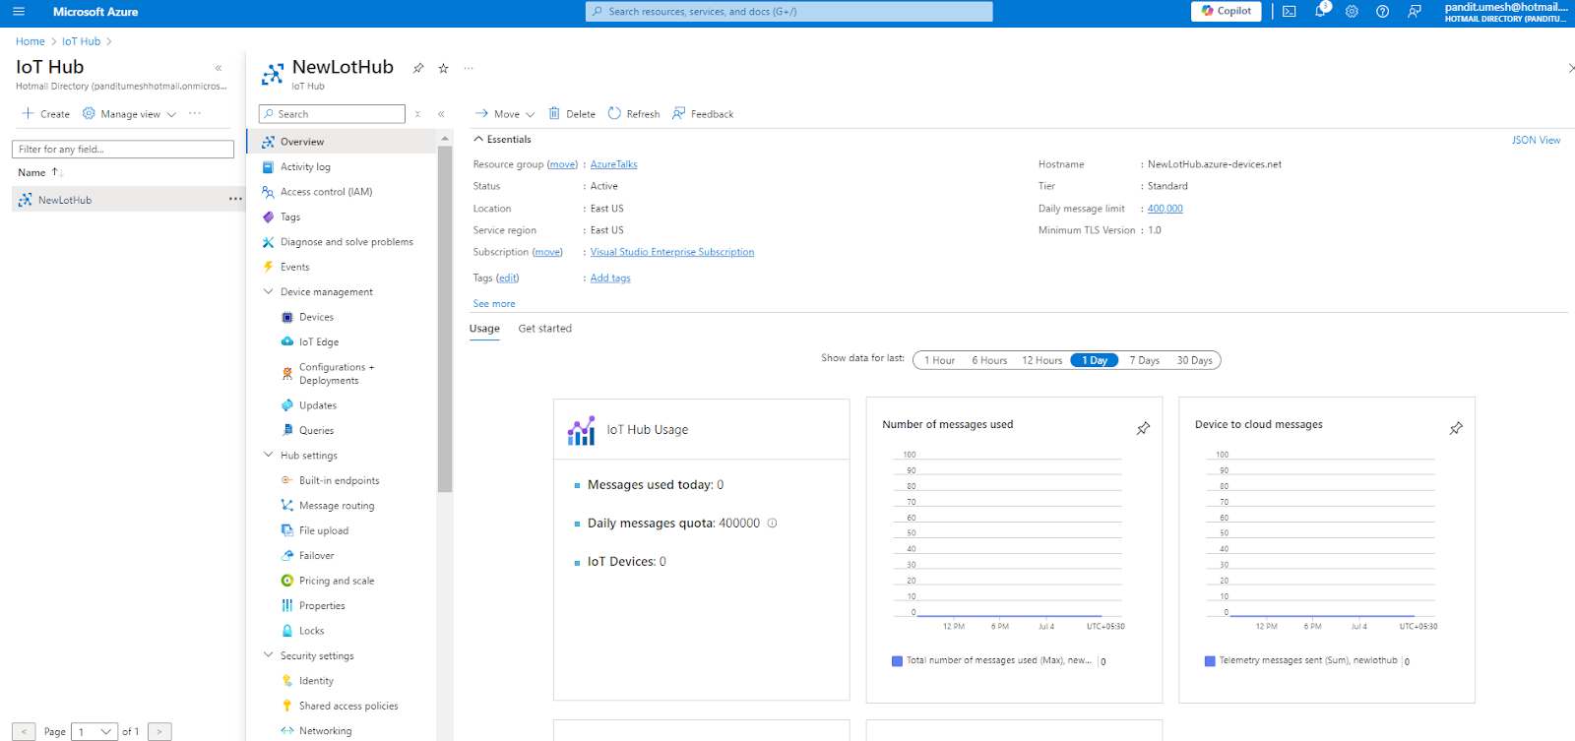
Task: Select the 6 Hours time range
Action: tap(989, 360)
